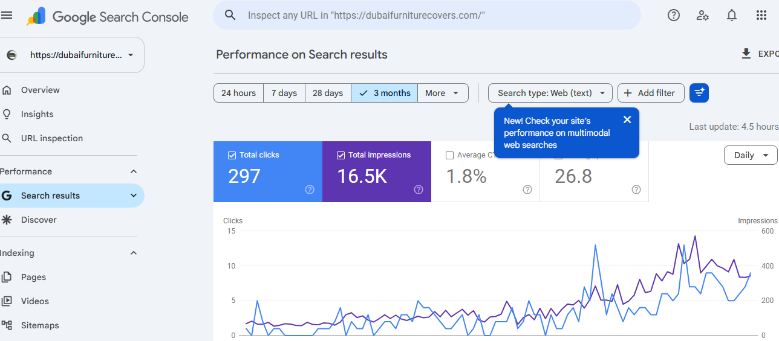The image size is (779, 341).
Task: Open the notifications bell
Action: 732,16
